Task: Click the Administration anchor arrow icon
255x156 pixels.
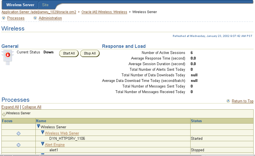Action: tap(35, 18)
